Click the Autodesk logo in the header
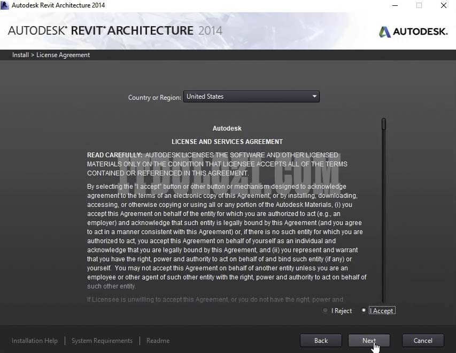456x353 pixels. tap(413, 31)
